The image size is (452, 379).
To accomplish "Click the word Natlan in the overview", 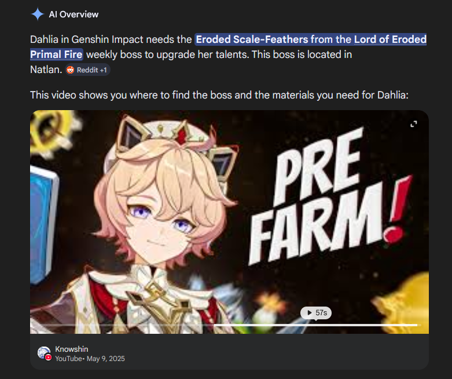I will pyautogui.click(x=46, y=70).
